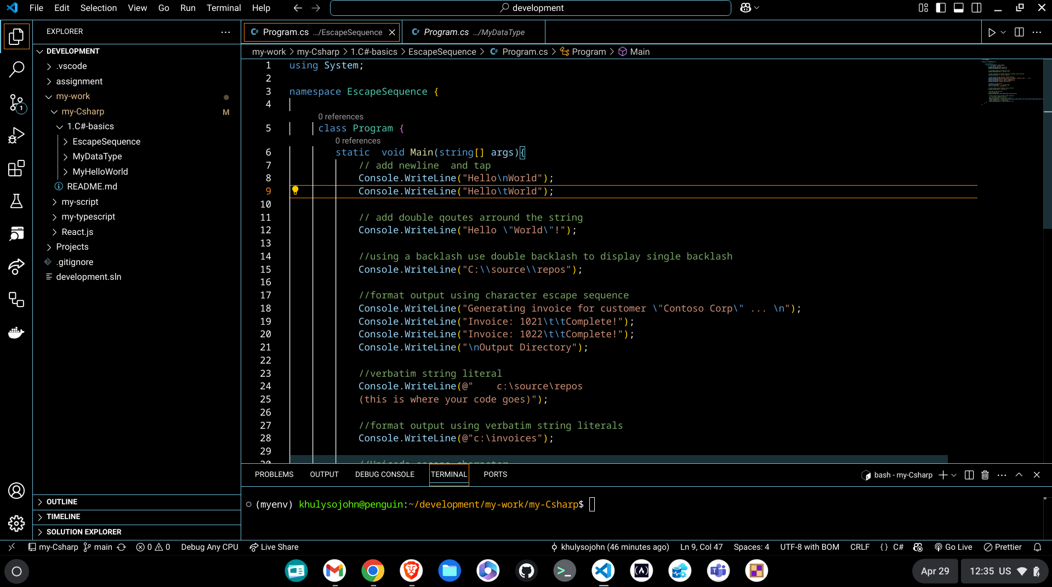
Task: Open the Explorer view in activity bar
Action: (x=16, y=37)
